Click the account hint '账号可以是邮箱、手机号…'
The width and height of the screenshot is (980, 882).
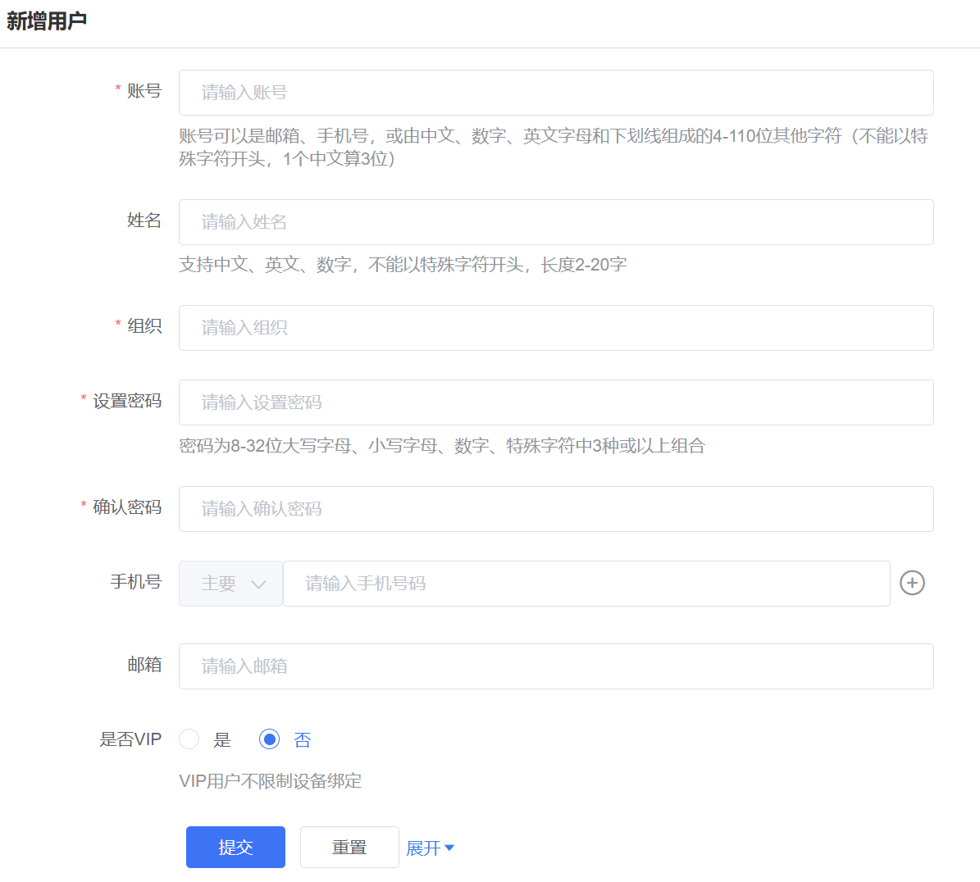click(x=554, y=148)
